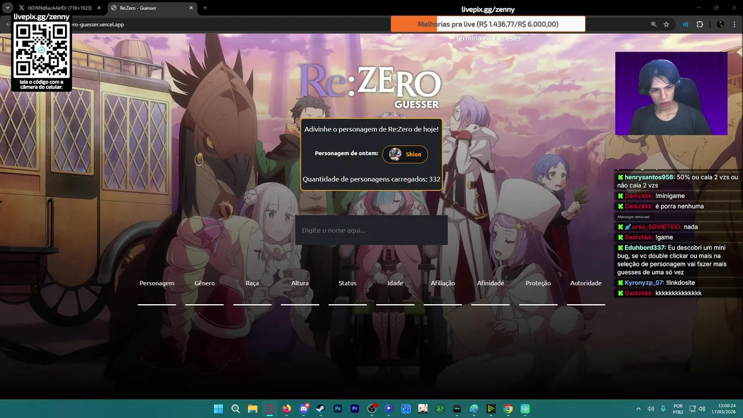
Task: Click the Status column header
Action: tap(348, 283)
